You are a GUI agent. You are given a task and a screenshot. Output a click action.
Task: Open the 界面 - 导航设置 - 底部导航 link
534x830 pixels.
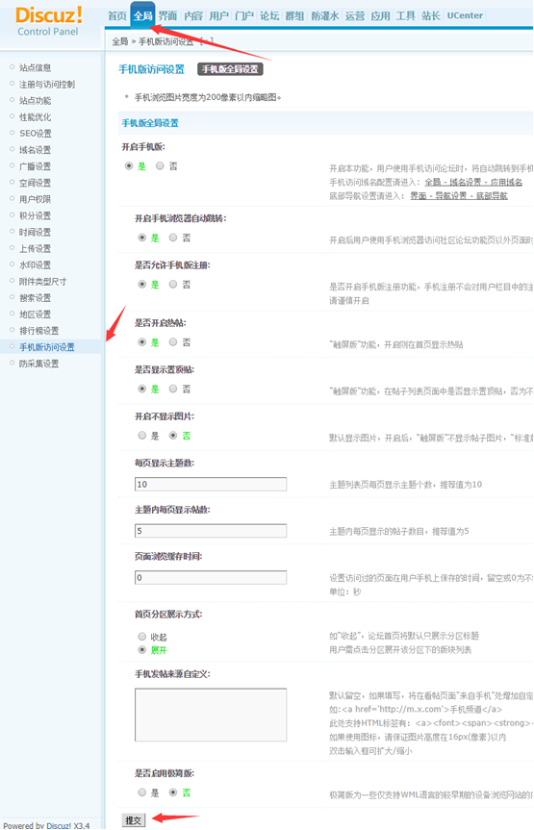click(x=459, y=196)
